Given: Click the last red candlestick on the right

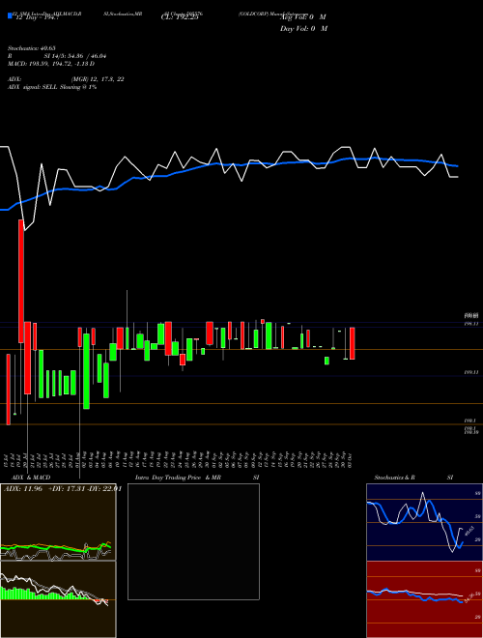Looking at the screenshot, I should click(x=352, y=343).
